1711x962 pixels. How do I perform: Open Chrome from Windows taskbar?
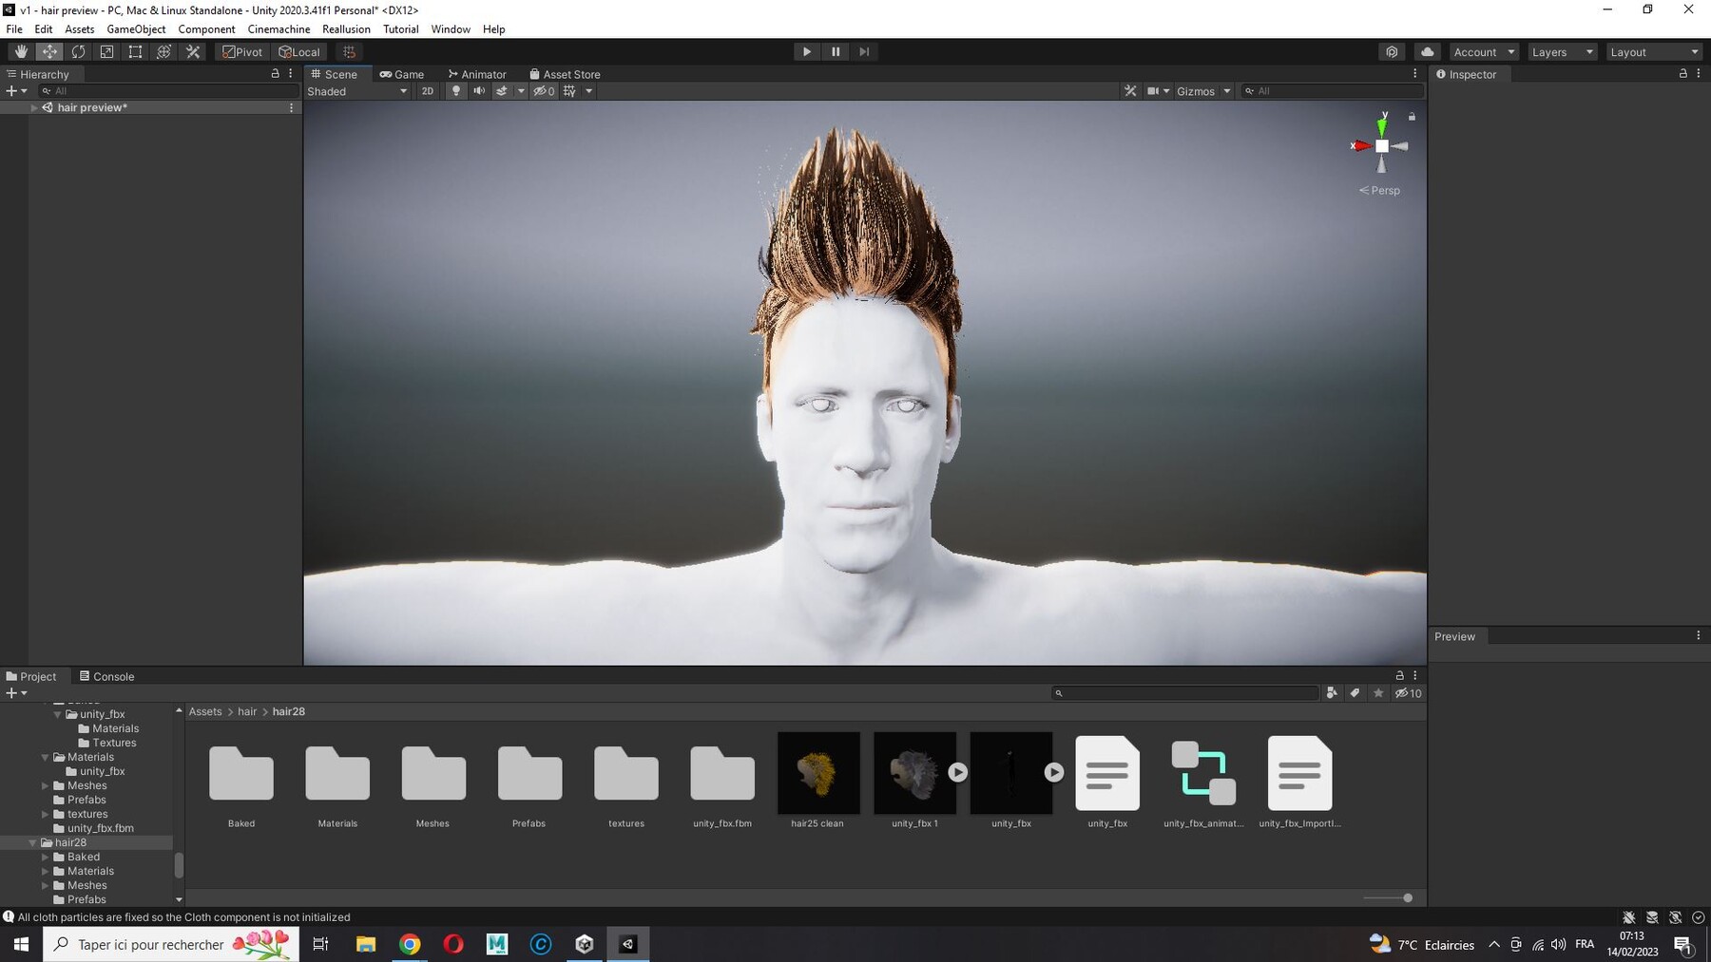[x=410, y=944]
